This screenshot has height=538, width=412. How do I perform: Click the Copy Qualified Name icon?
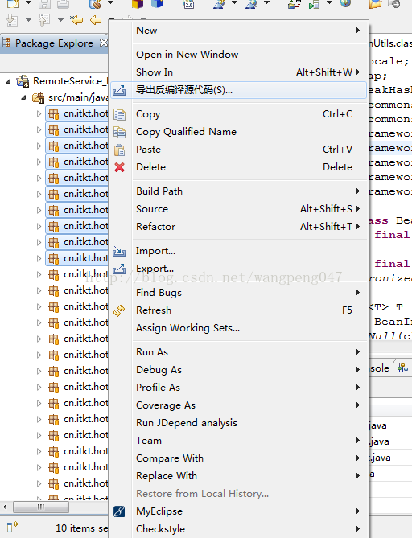coord(119,132)
